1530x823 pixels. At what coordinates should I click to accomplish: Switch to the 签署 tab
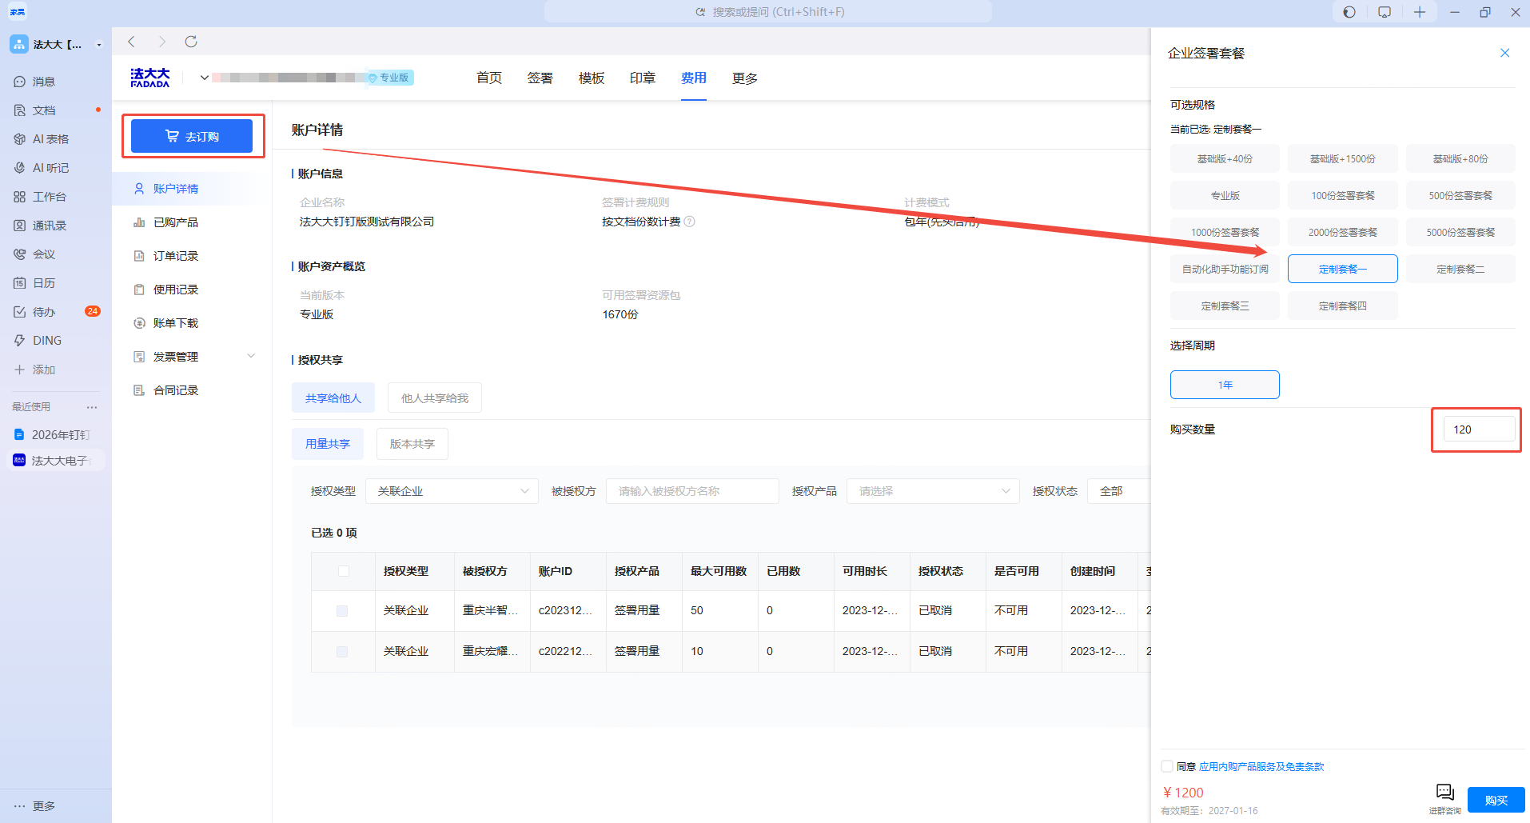(540, 78)
